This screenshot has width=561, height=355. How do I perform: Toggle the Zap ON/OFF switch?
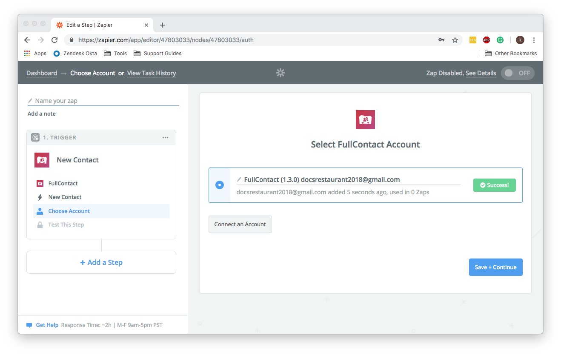[x=517, y=73]
